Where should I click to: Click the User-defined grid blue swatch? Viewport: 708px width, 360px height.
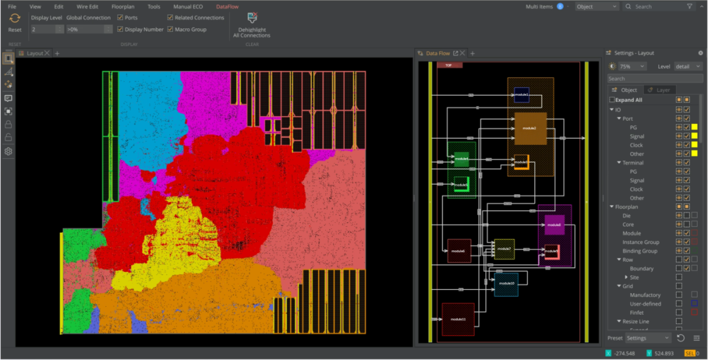click(694, 304)
